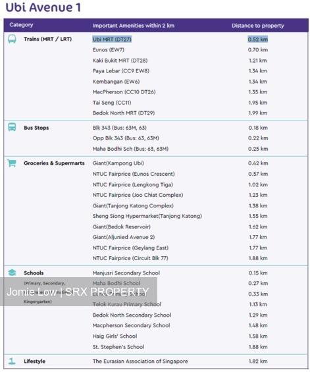The height and width of the screenshot is (372, 310).
Task: Click Kembangan (EW6) entry
Action: pyautogui.click(x=116, y=82)
